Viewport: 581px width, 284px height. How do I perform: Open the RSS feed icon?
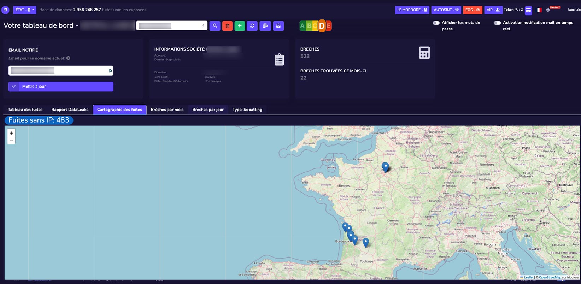tap(5, 10)
